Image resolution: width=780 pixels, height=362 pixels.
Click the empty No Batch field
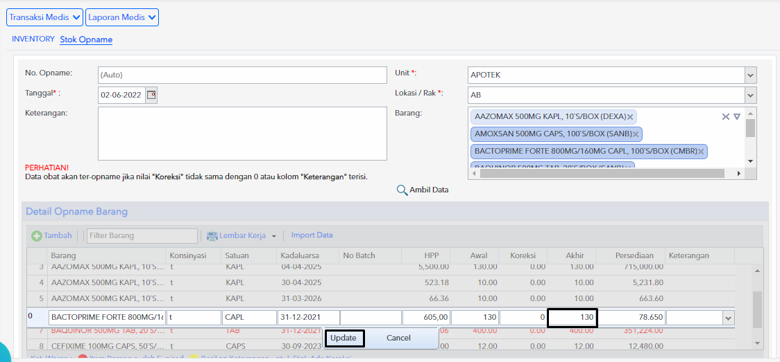371,318
